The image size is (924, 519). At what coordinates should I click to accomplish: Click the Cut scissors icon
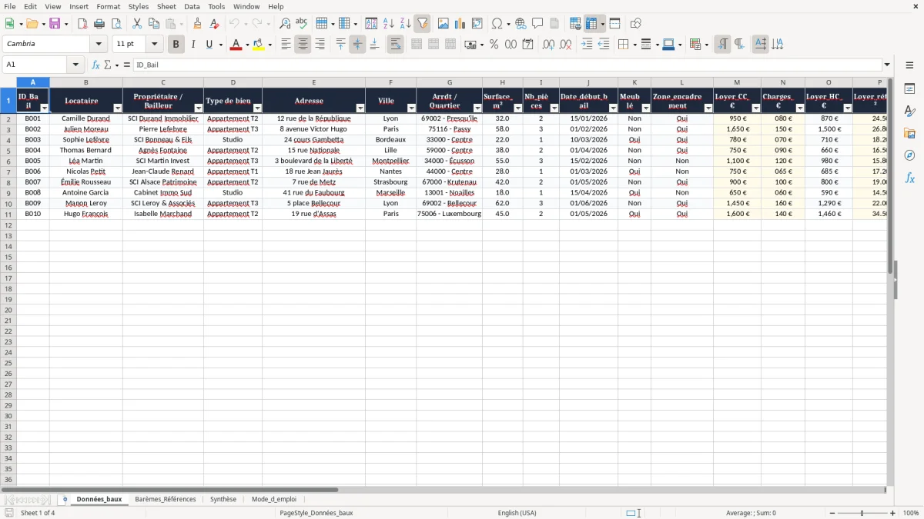pyautogui.click(x=137, y=24)
